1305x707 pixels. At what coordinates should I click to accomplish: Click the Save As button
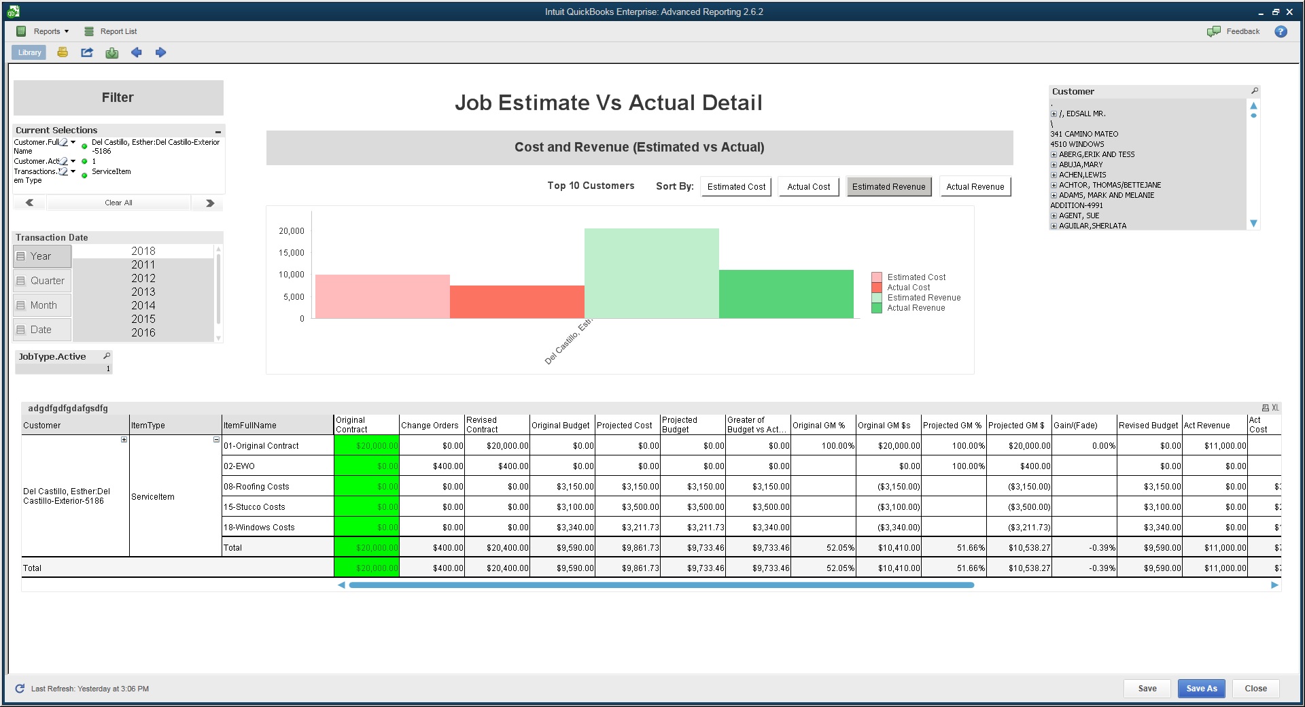click(x=1202, y=689)
